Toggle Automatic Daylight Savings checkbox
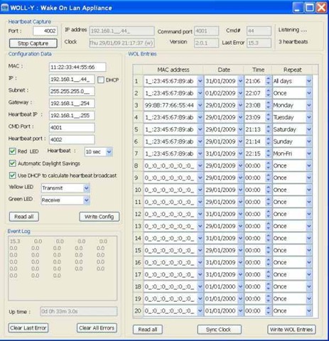Image resolution: width=329 pixels, height=341 pixels. (x=12, y=163)
